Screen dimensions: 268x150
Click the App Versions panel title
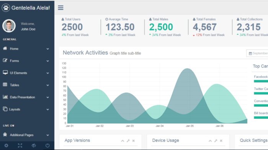(x=77, y=140)
